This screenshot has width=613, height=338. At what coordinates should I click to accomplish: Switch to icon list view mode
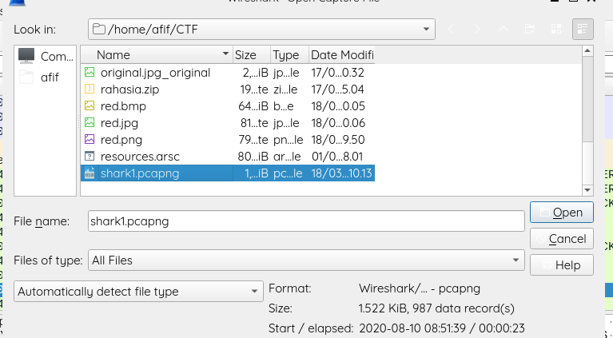556,29
